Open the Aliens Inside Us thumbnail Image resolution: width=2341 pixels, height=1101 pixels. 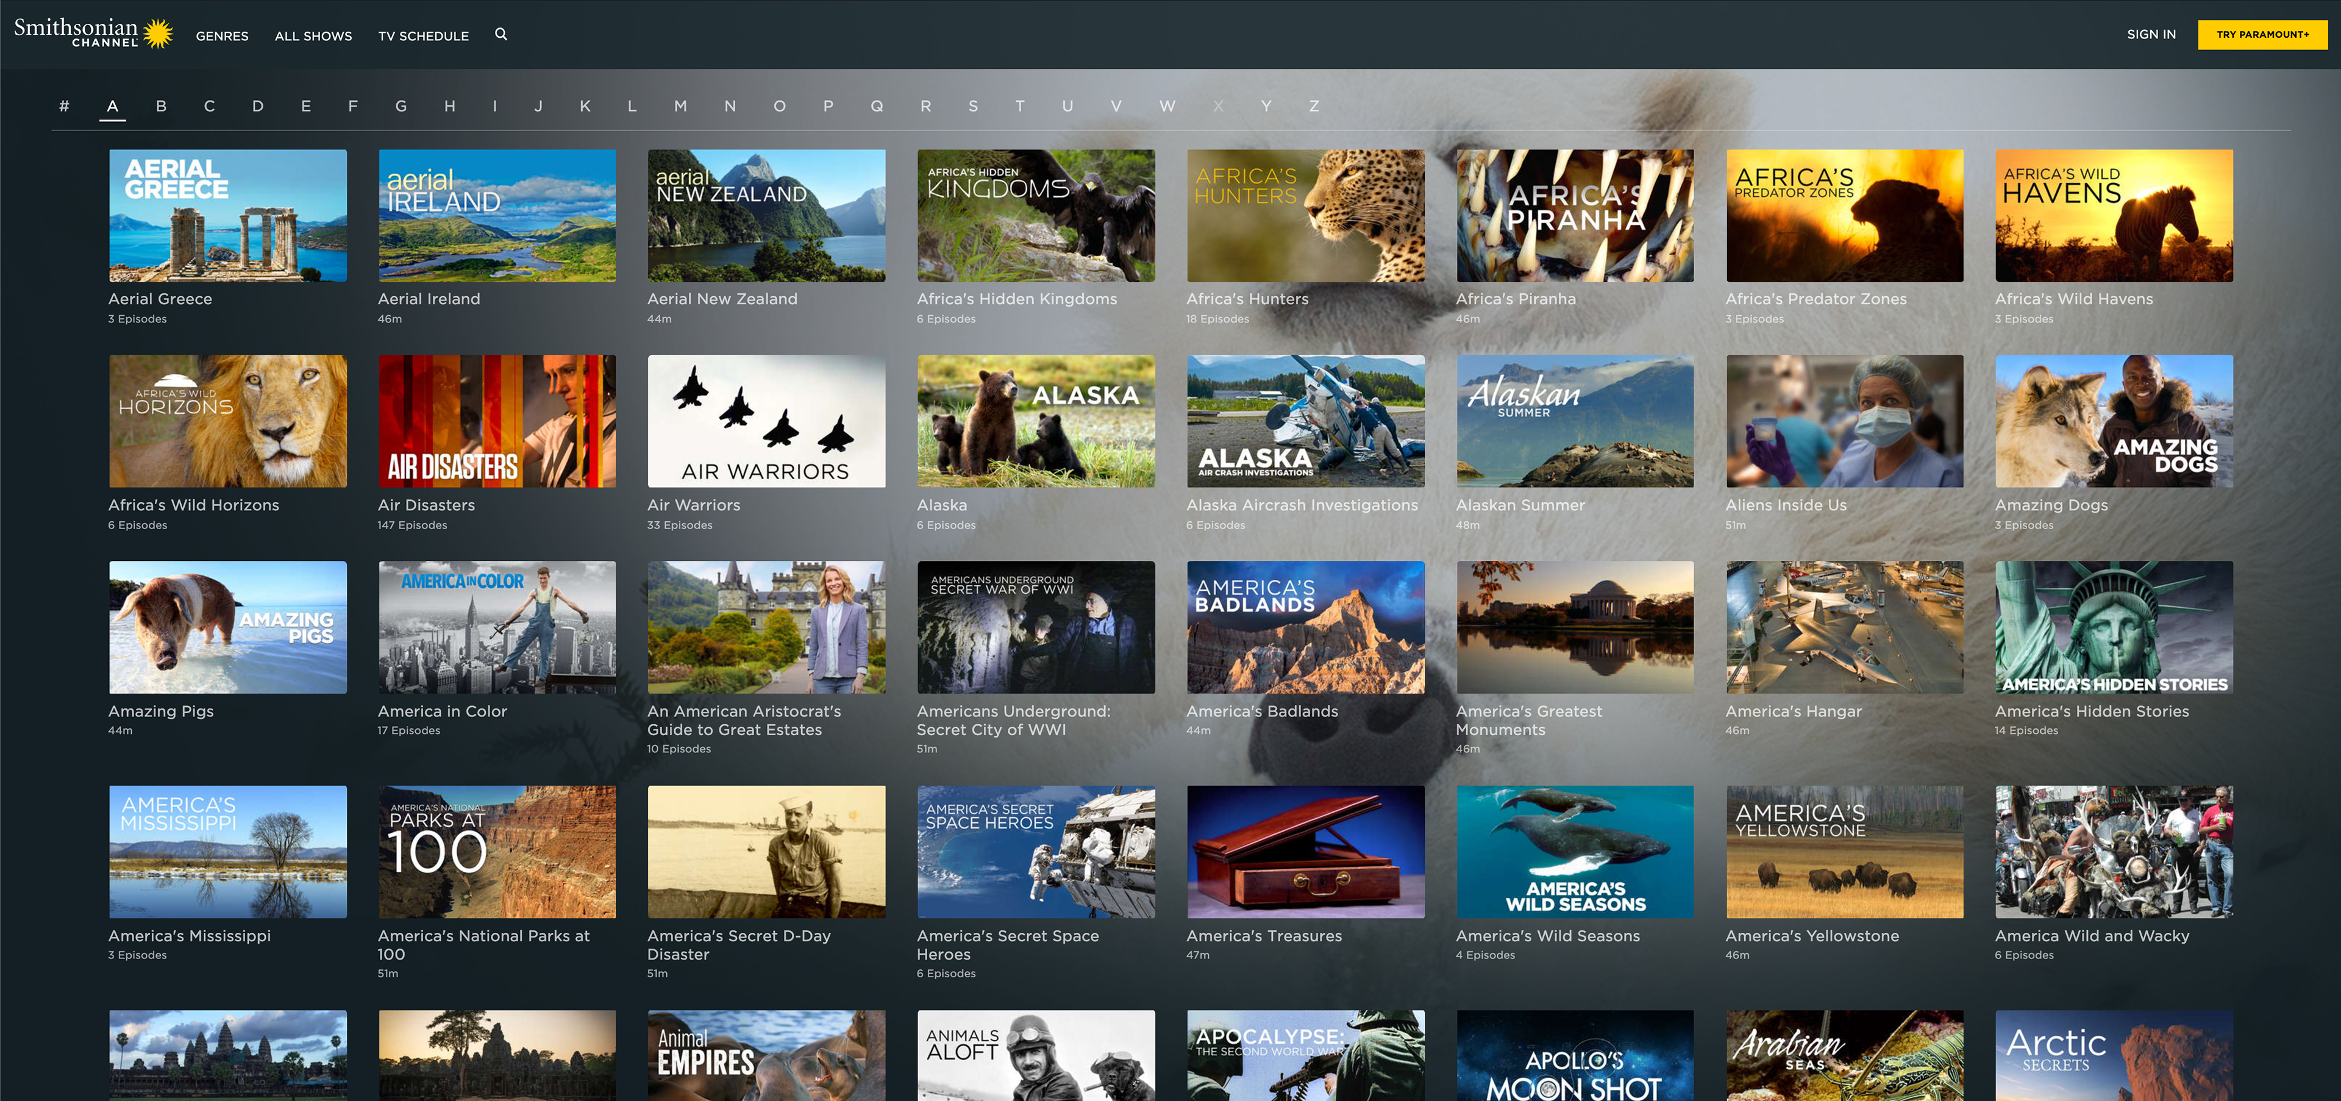[1845, 421]
